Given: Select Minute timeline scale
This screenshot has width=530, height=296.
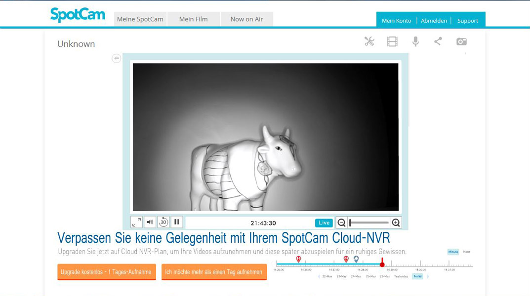Looking at the screenshot, I should [x=453, y=252].
